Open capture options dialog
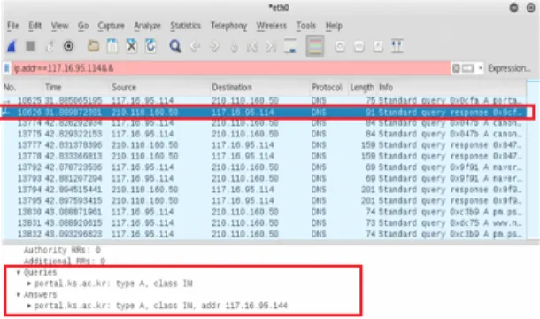This screenshot has width=540, height=319. click(x=68, y=46)
